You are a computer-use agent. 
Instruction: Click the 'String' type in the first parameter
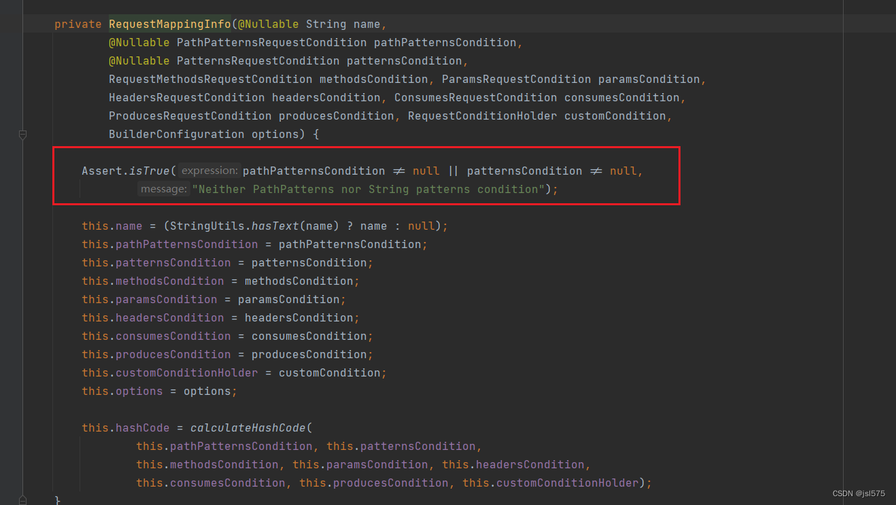pyautogui.click(x=326, y=24)
